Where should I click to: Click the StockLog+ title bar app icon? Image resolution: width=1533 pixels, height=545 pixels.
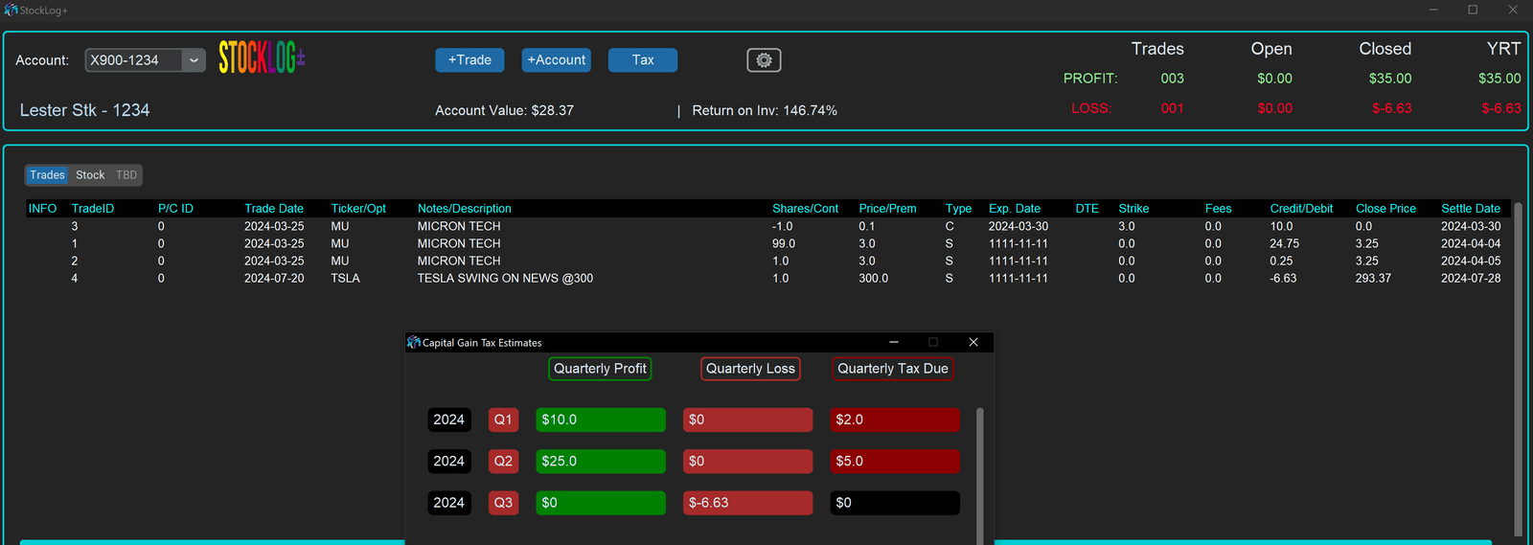(x=11, y=10)
